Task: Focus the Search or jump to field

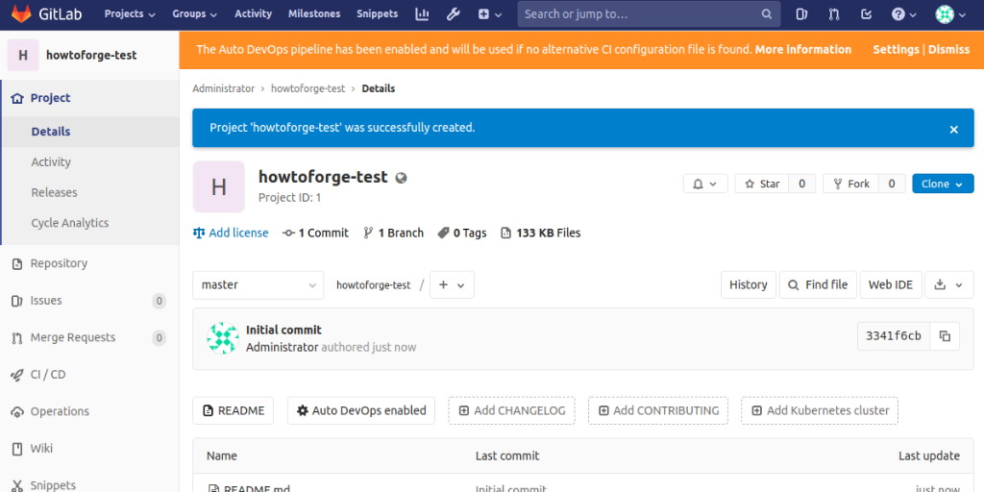Action: [649, 13]
